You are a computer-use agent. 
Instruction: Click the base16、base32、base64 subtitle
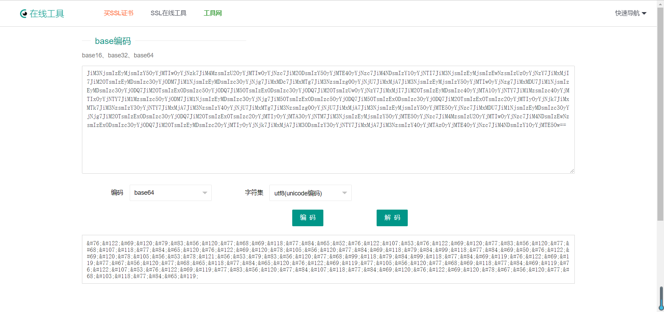pos(118,55)
